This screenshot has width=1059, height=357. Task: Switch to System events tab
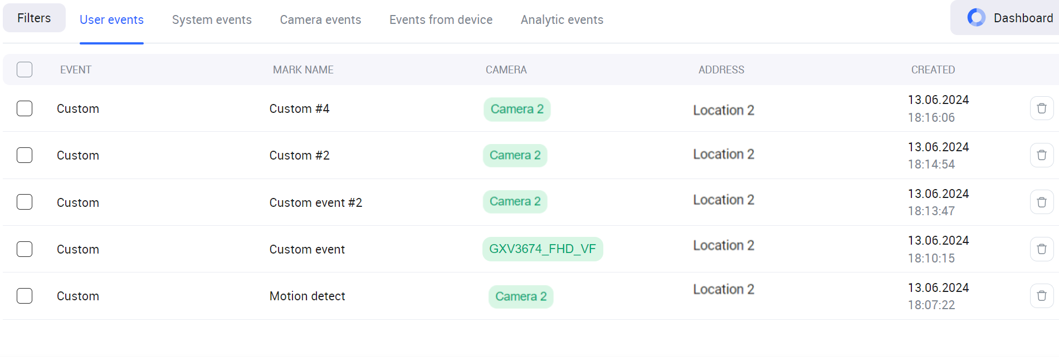pyautogui.click(x=212, y=20)
